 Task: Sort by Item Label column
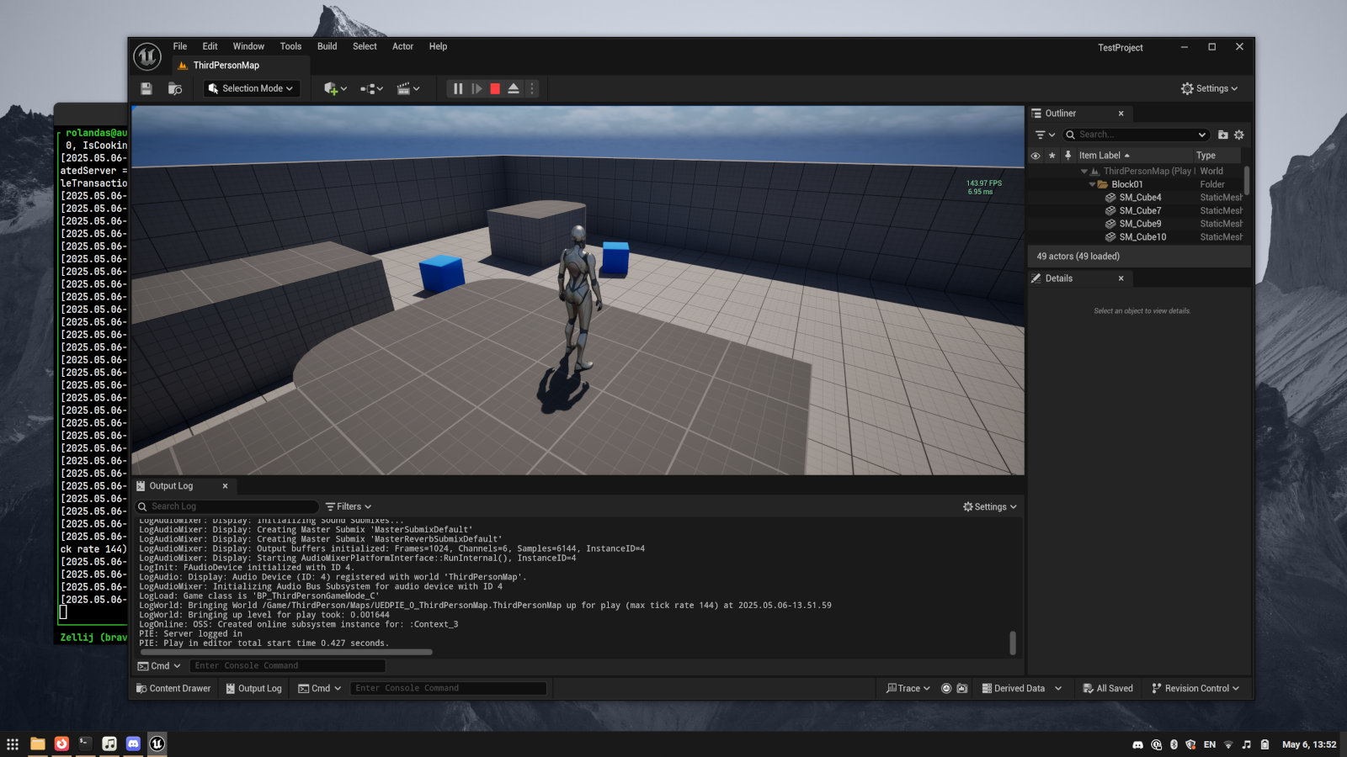1132,156
